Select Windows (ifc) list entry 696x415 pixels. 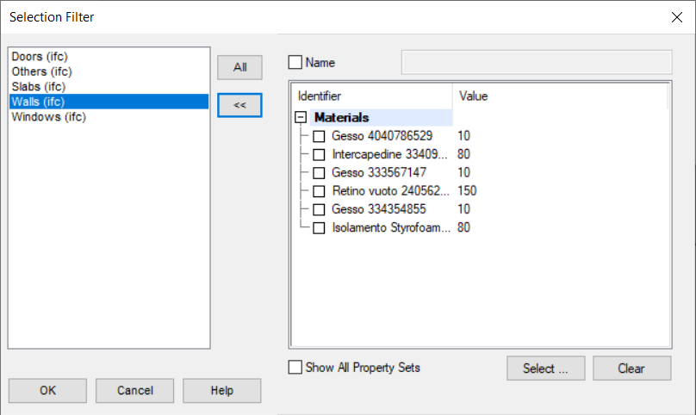pyautogui.click(x=48, y=117)
